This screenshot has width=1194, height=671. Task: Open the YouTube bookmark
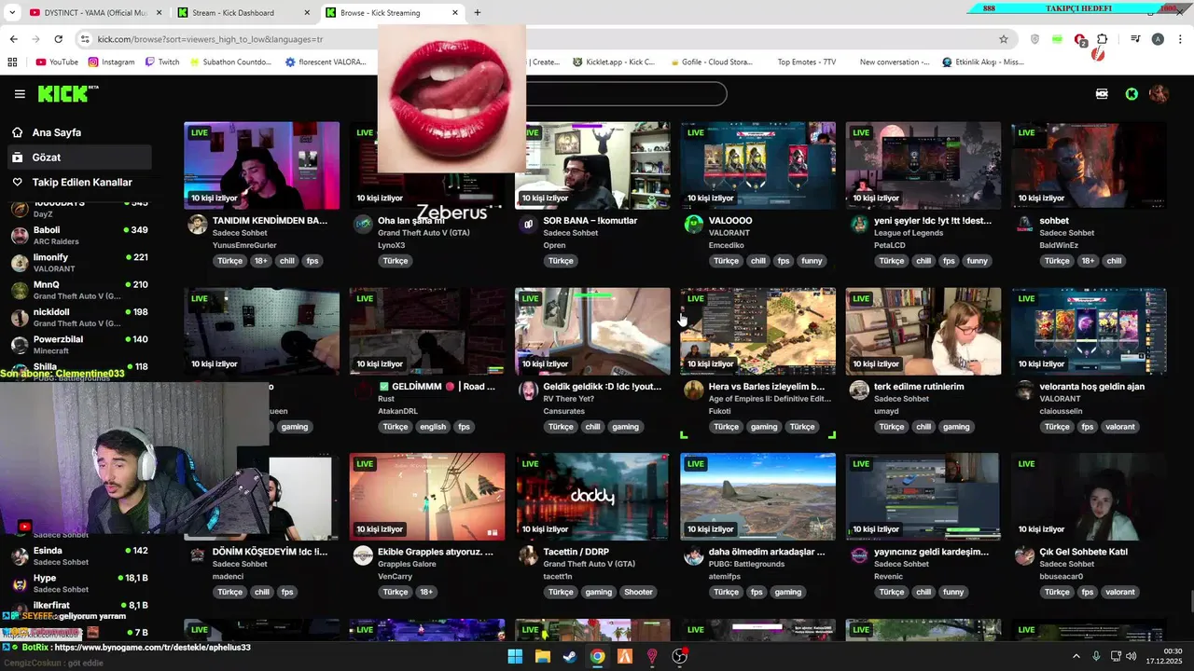point(57,62)
